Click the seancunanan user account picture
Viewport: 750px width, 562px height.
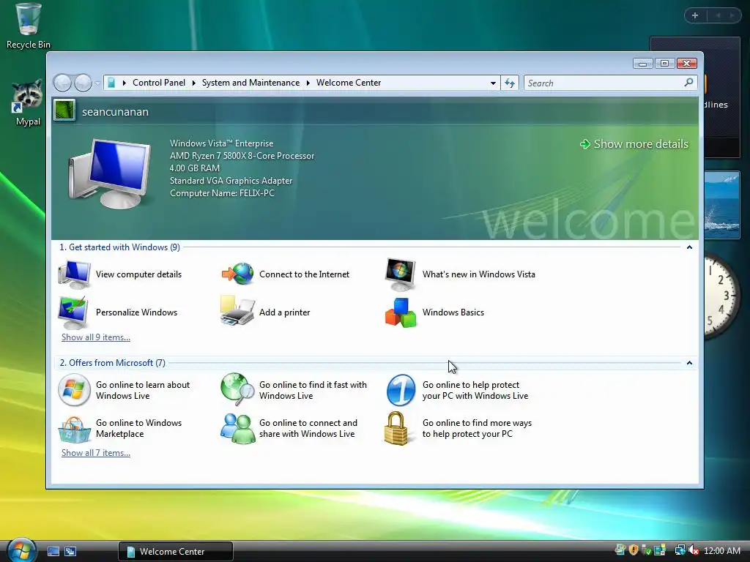coord(64,110)
